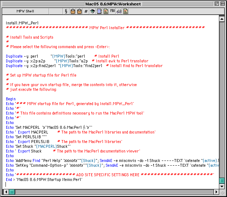Click '# Install Tools and Scripts' comment

tap(30, 37)
